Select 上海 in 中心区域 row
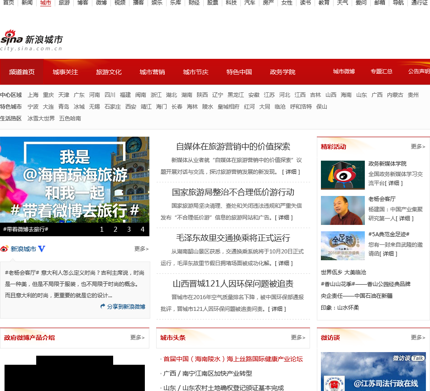 click(33, 95)
